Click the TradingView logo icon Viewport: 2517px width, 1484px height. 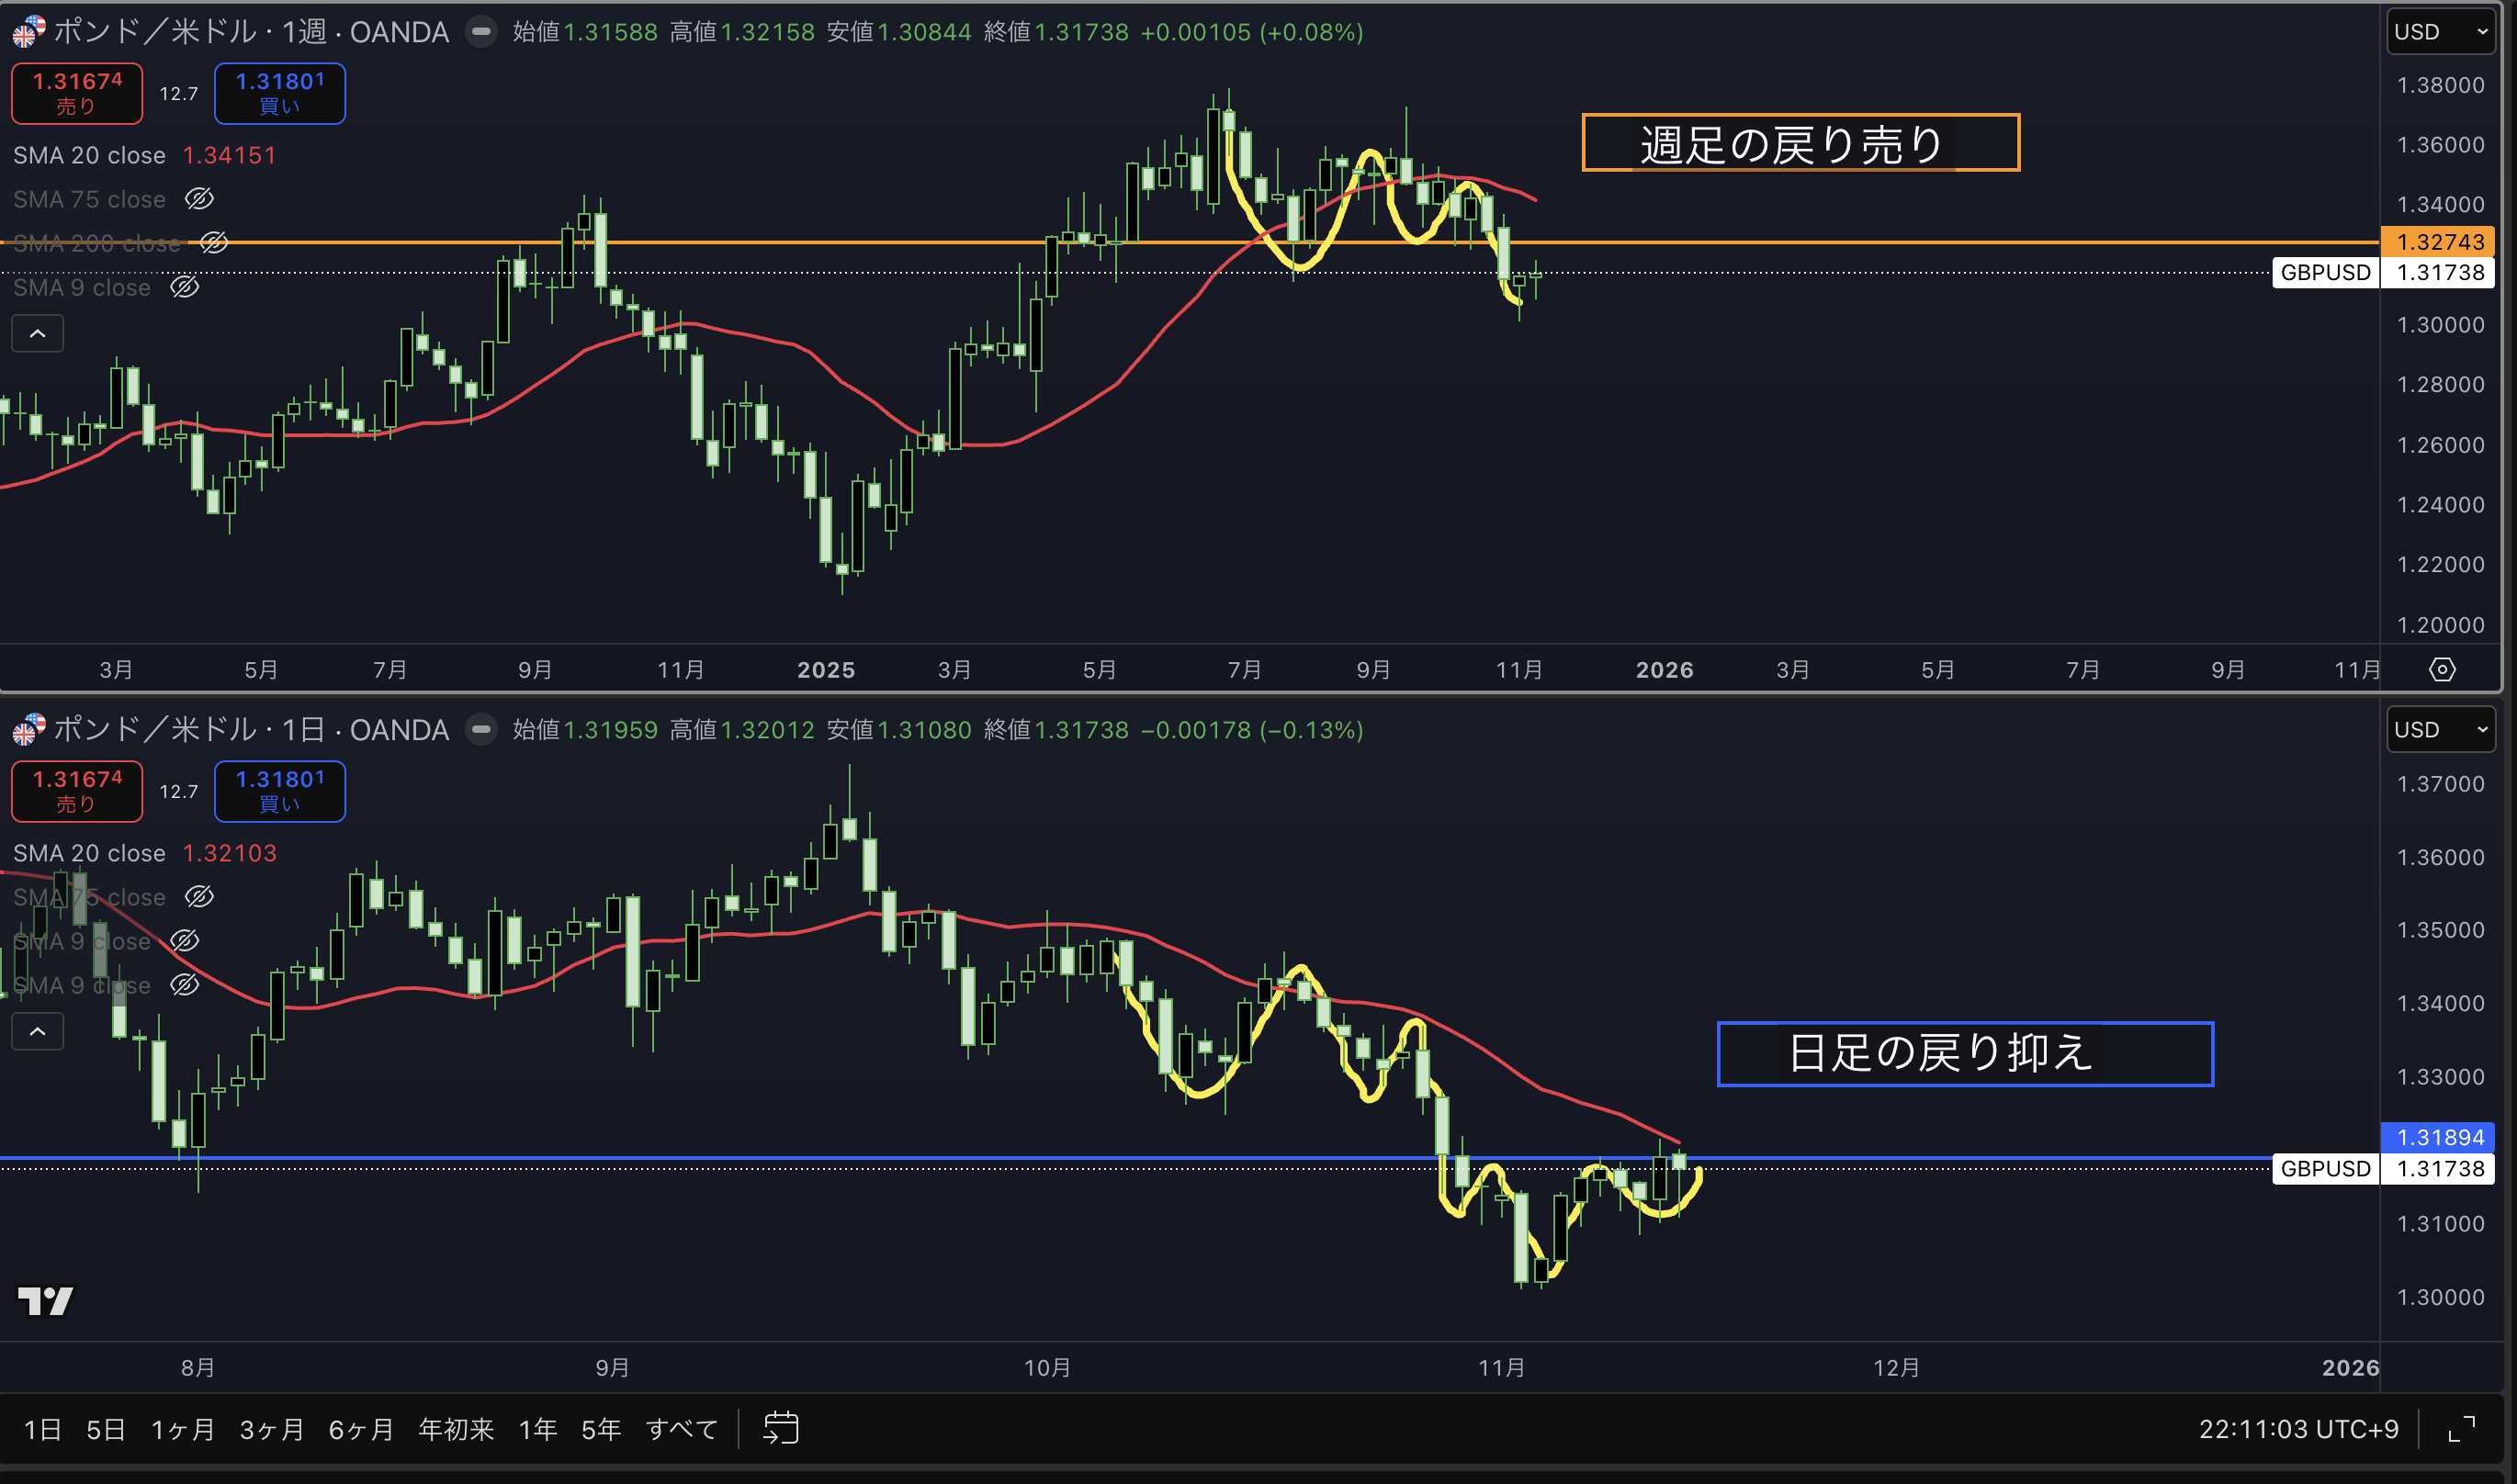coord(45,1301)
